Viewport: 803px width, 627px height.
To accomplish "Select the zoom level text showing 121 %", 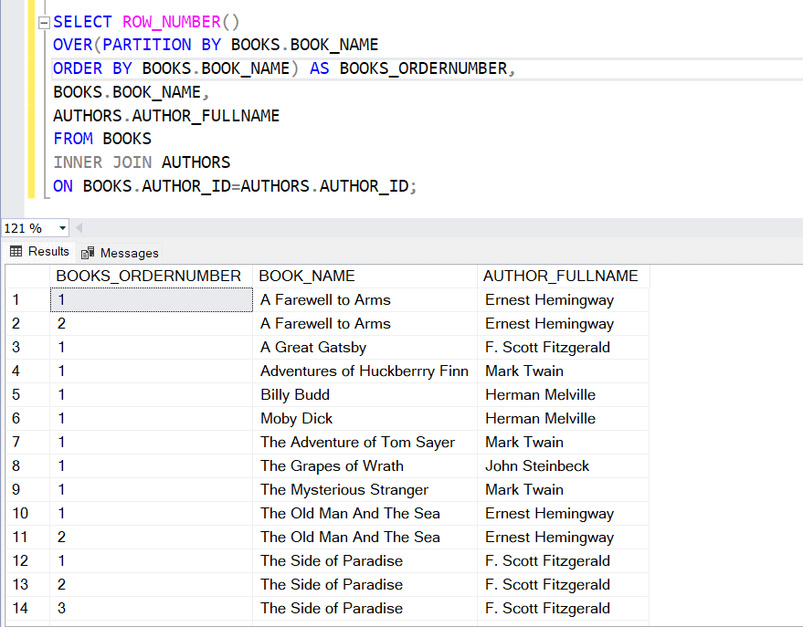I will [23, 227].
